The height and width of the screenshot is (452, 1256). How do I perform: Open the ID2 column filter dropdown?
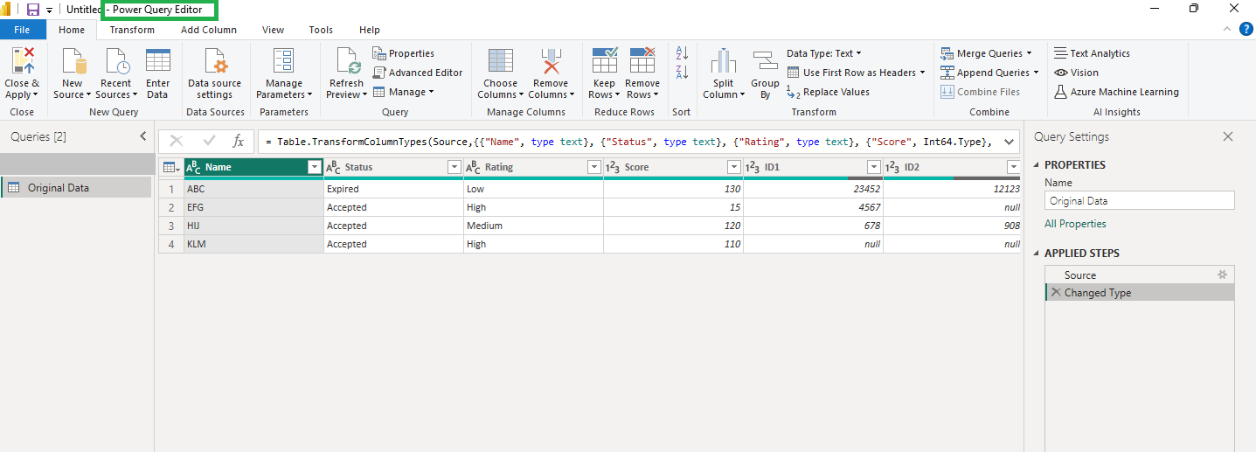pos(1013,167)
